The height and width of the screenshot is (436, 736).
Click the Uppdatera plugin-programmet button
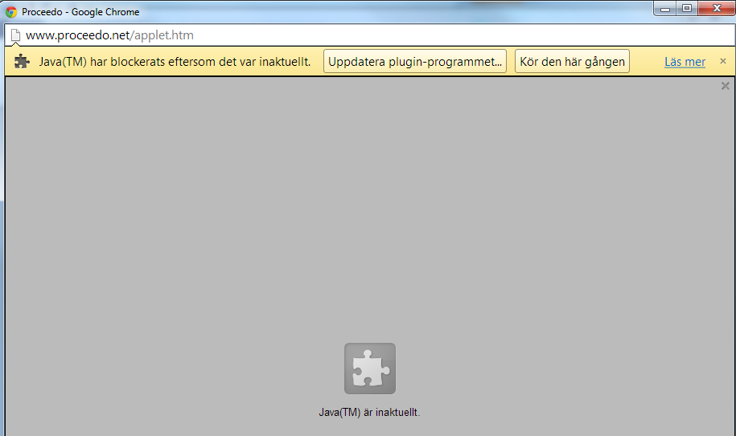point(414,61)
